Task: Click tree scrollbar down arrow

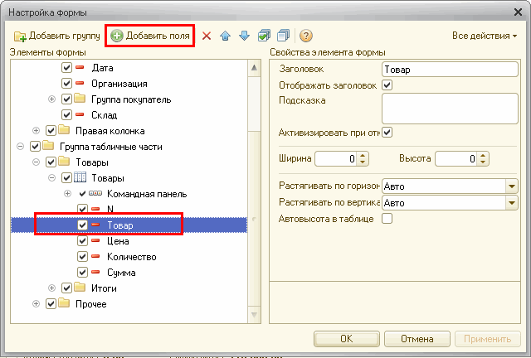Action: pyautogui.click(x=255, y=315)
